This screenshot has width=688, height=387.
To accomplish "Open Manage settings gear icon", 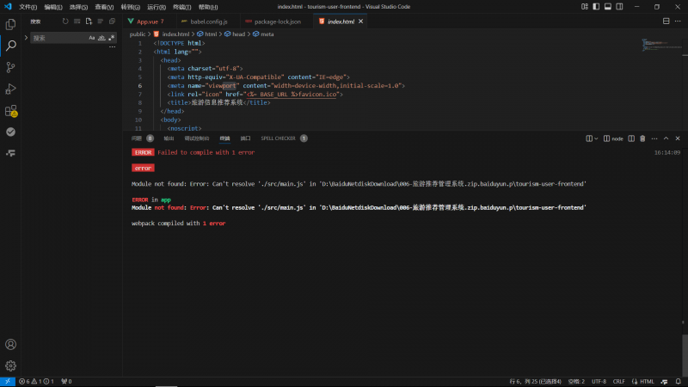I will tap(10, 365).
